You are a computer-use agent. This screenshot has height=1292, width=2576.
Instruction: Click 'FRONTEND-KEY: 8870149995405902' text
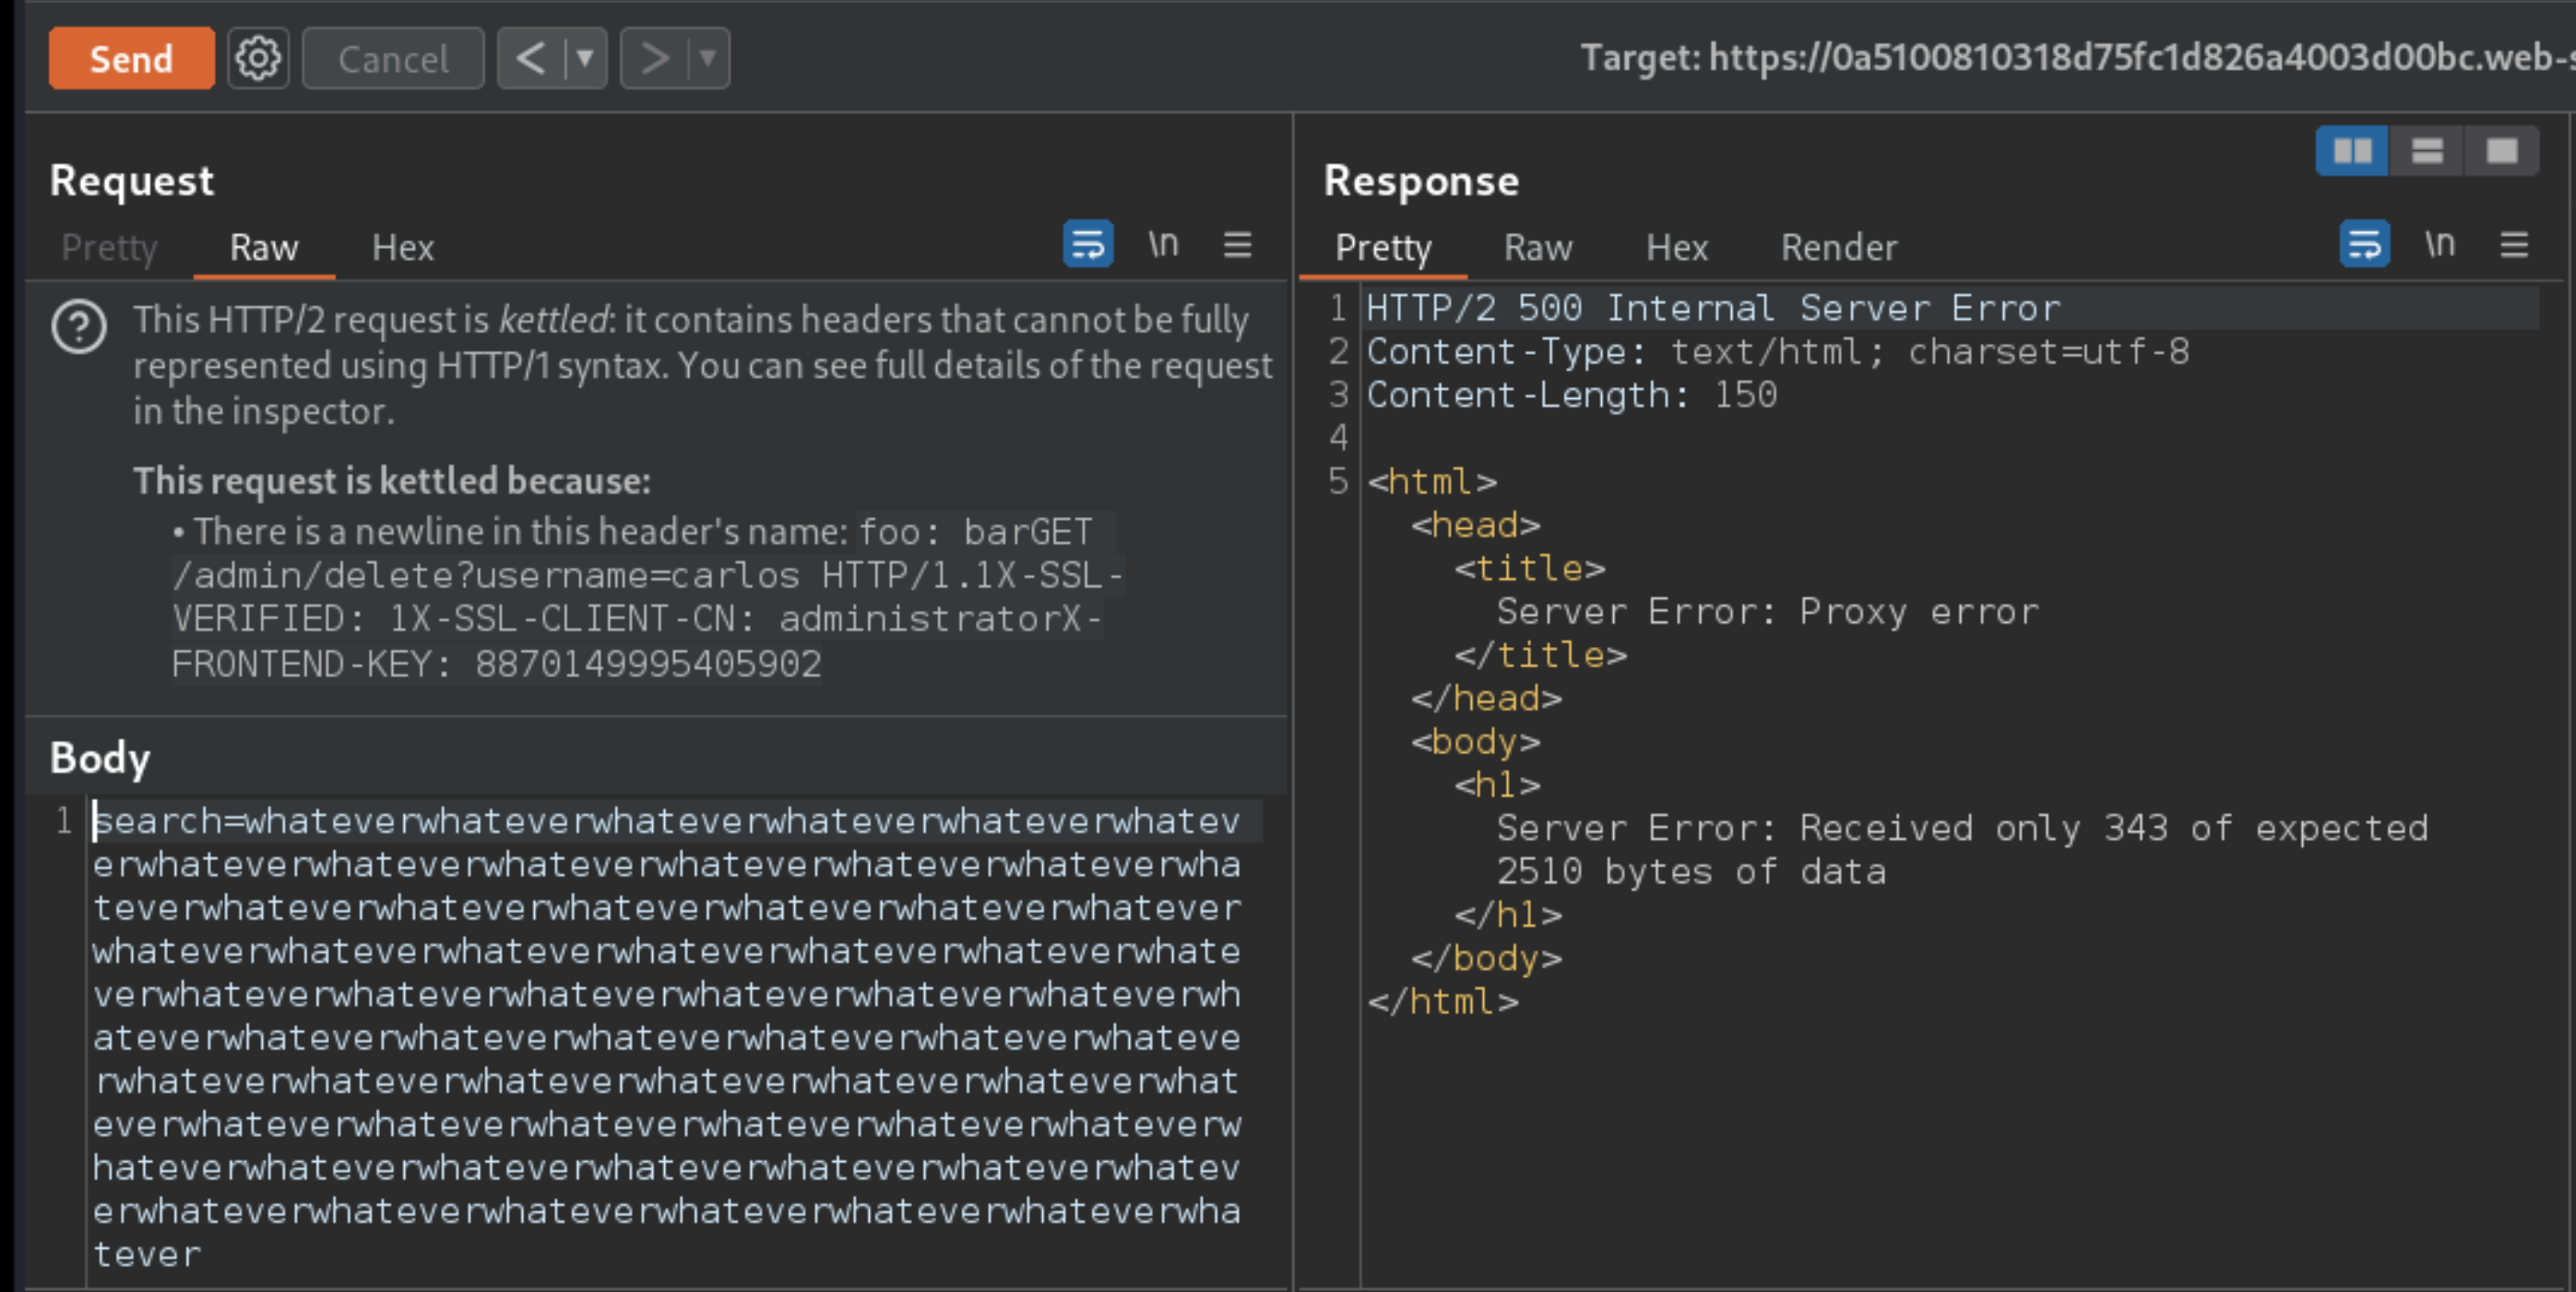click(496, 664)
